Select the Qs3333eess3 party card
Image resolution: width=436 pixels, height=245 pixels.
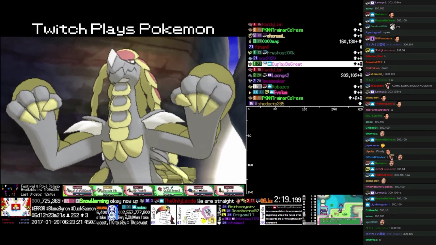coord(169,191)
